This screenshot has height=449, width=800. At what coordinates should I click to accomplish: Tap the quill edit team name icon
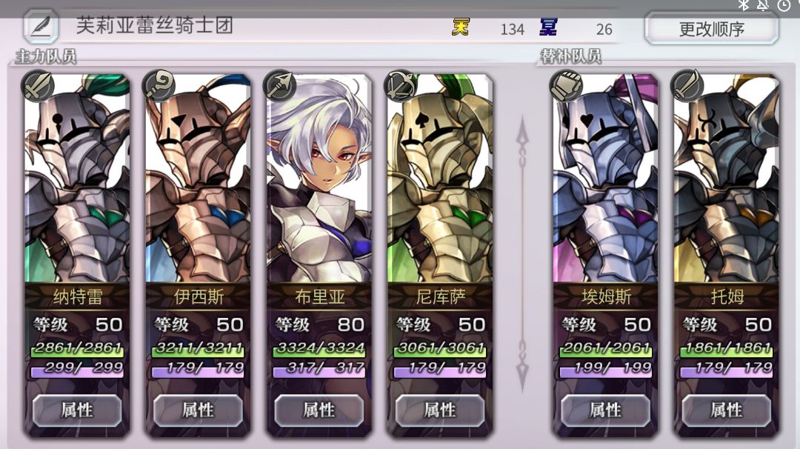(41, 26)
